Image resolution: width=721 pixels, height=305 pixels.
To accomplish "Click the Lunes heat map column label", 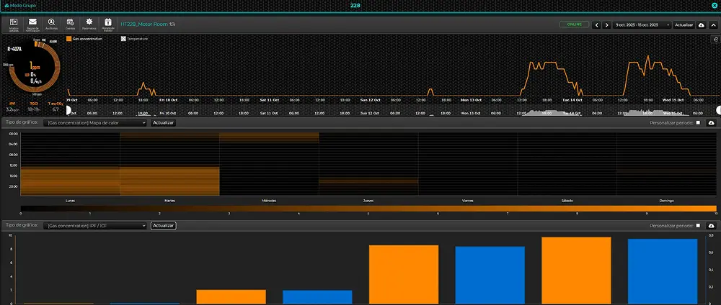I will coord(71,201).
